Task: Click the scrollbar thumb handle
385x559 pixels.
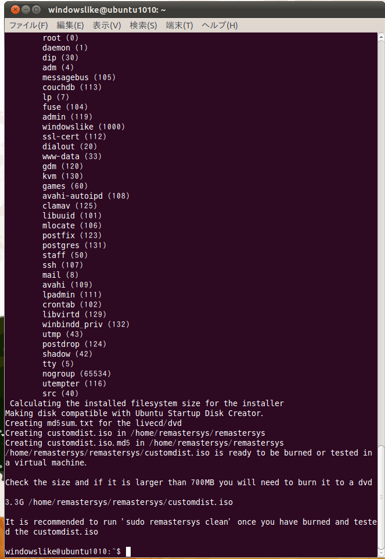Action: pos(381,497)
